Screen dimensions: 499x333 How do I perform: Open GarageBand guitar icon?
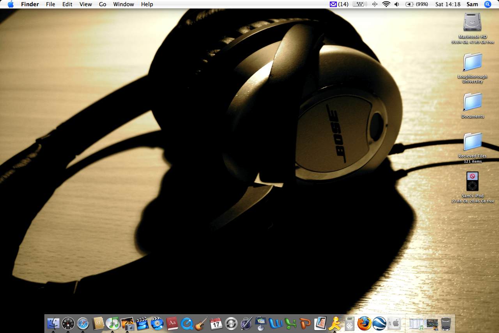202,323
